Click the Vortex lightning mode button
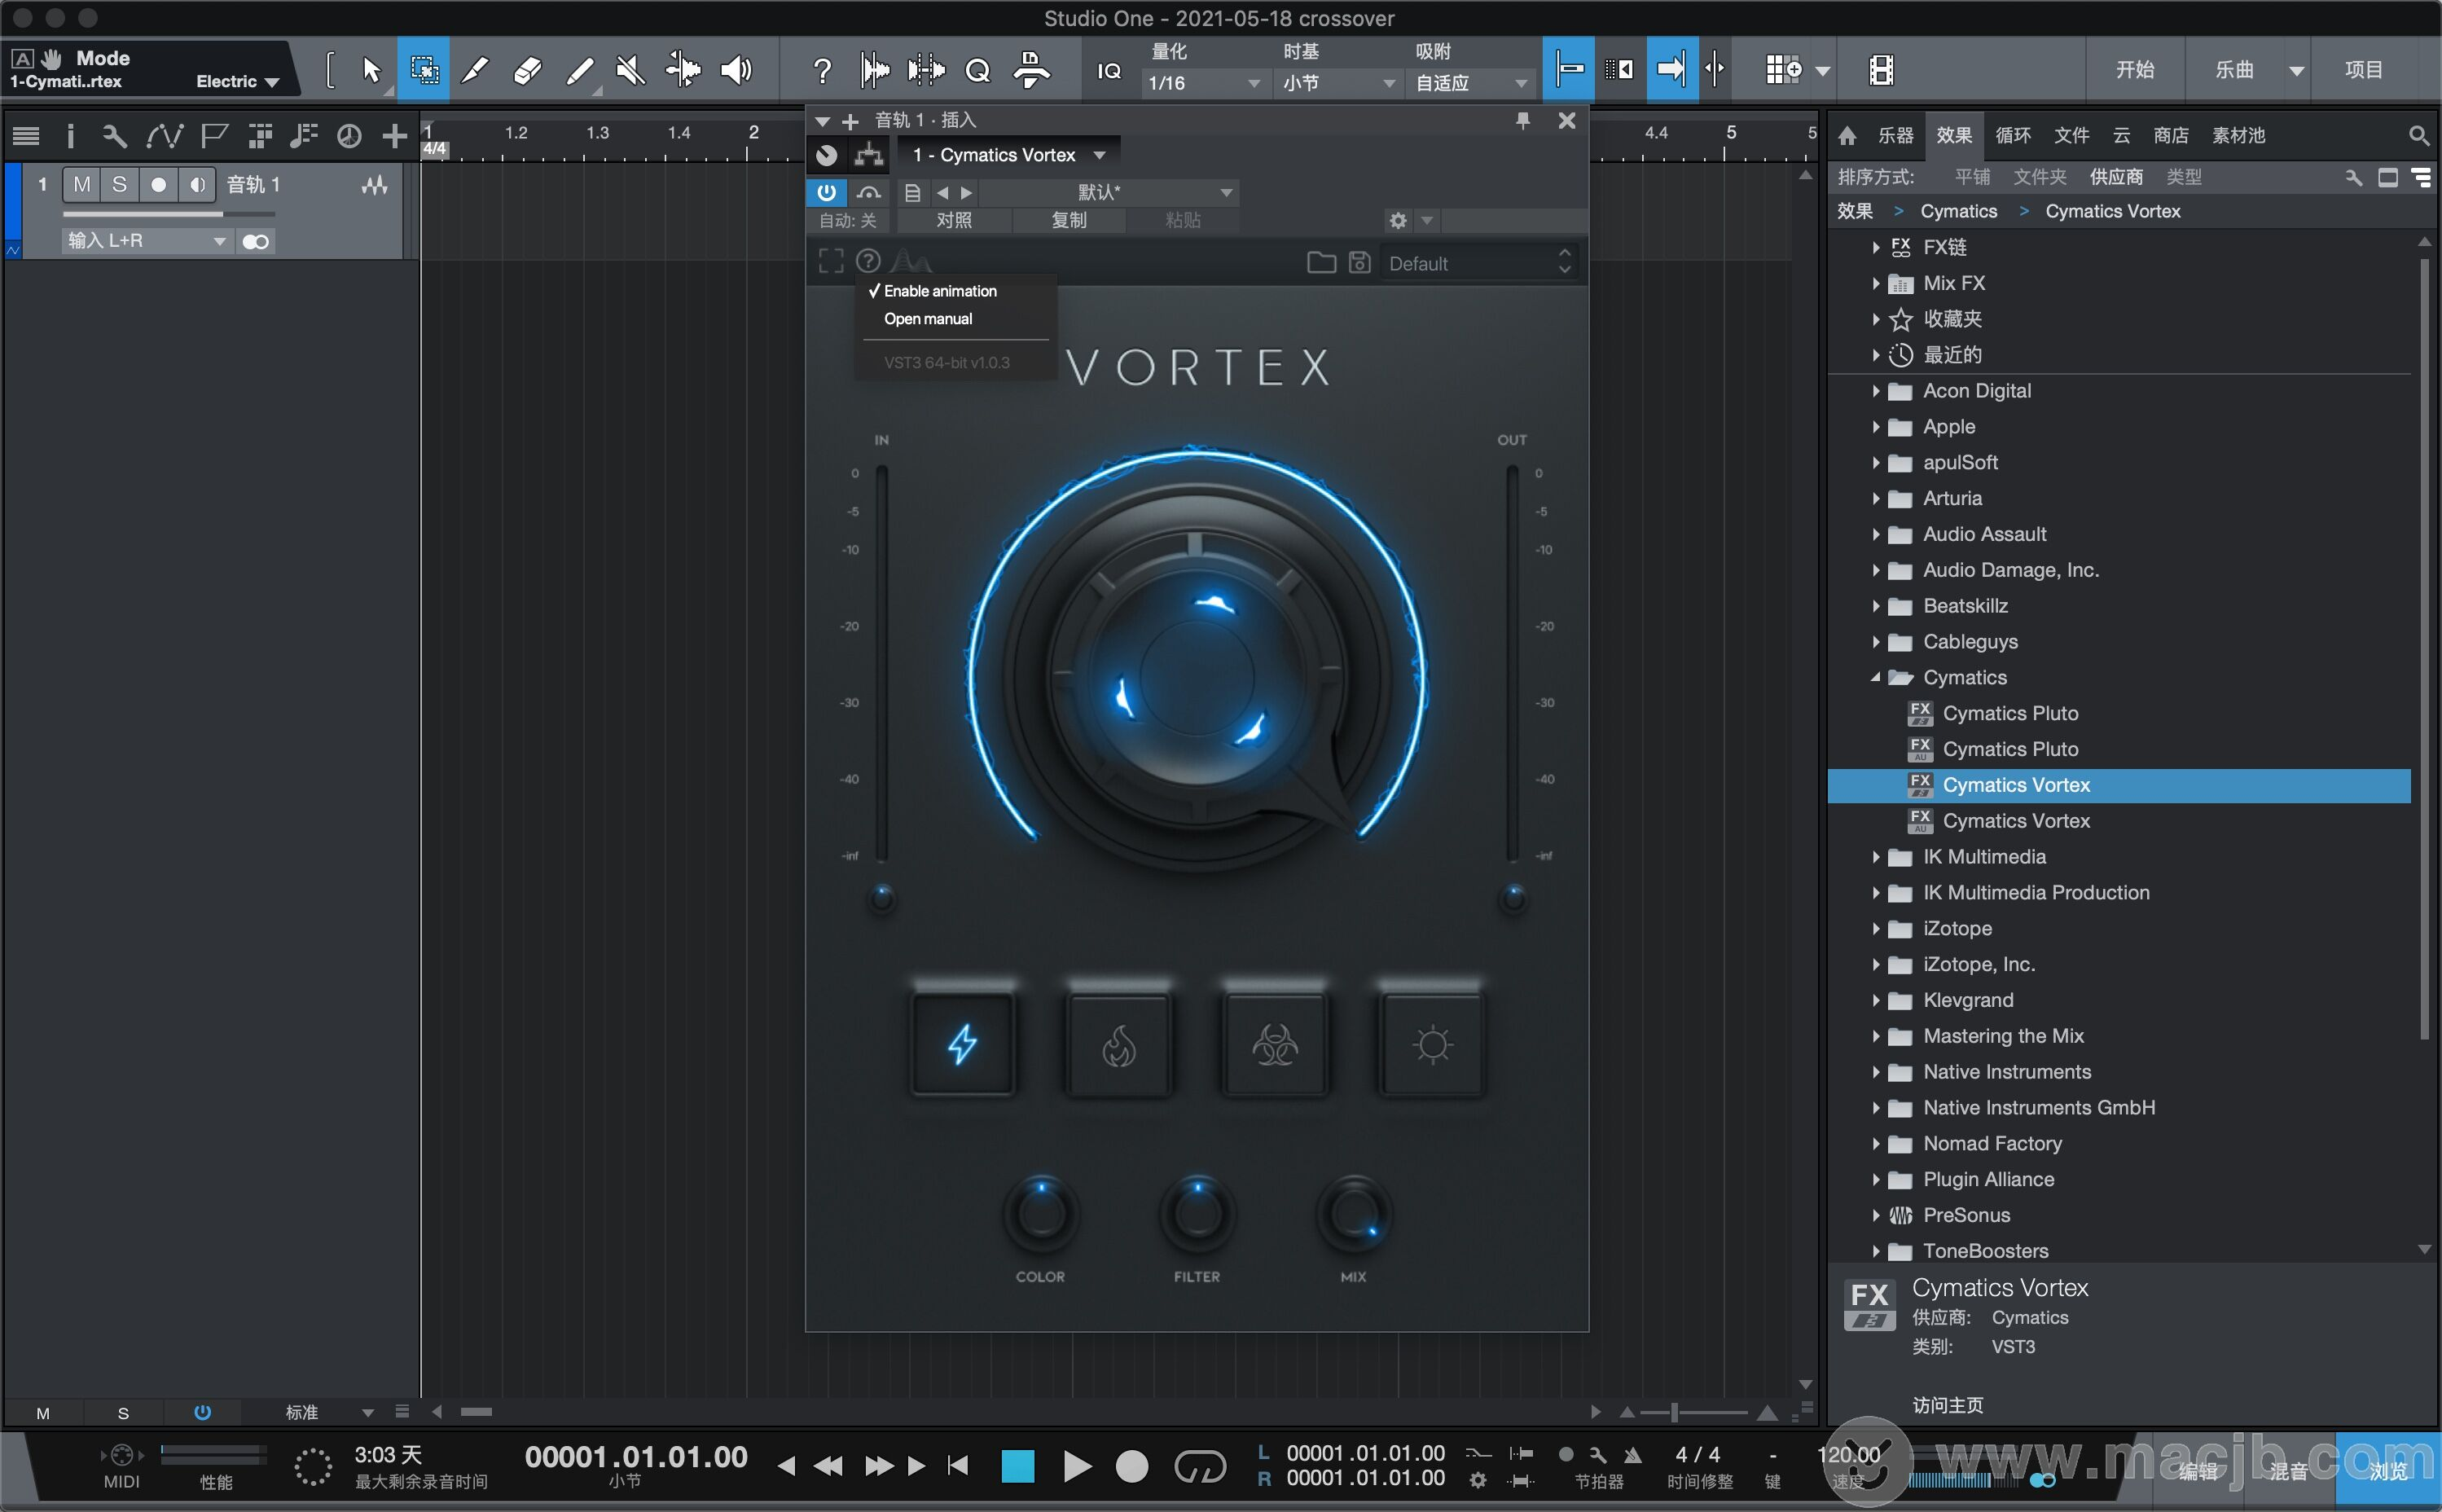This screenshot has height=1512, width=2442. [963, 1044]
